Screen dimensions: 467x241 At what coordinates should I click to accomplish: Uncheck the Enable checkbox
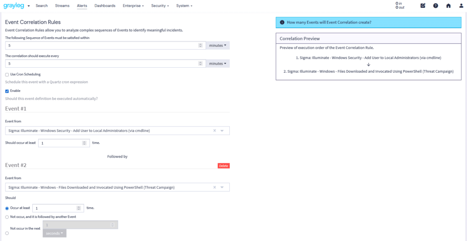(7, 91)
